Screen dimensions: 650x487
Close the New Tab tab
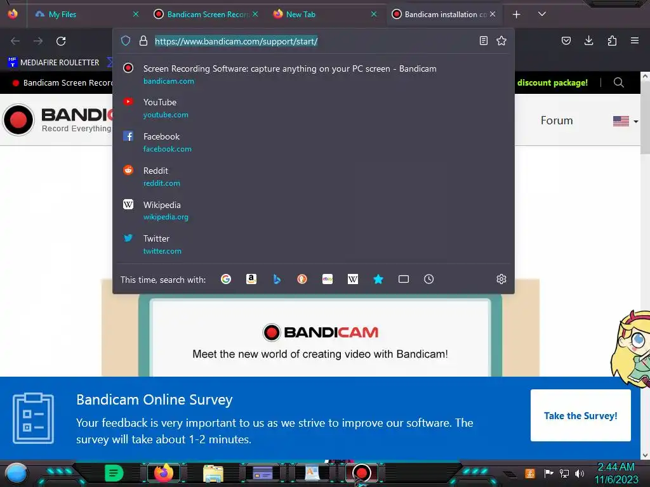[374, 14]
